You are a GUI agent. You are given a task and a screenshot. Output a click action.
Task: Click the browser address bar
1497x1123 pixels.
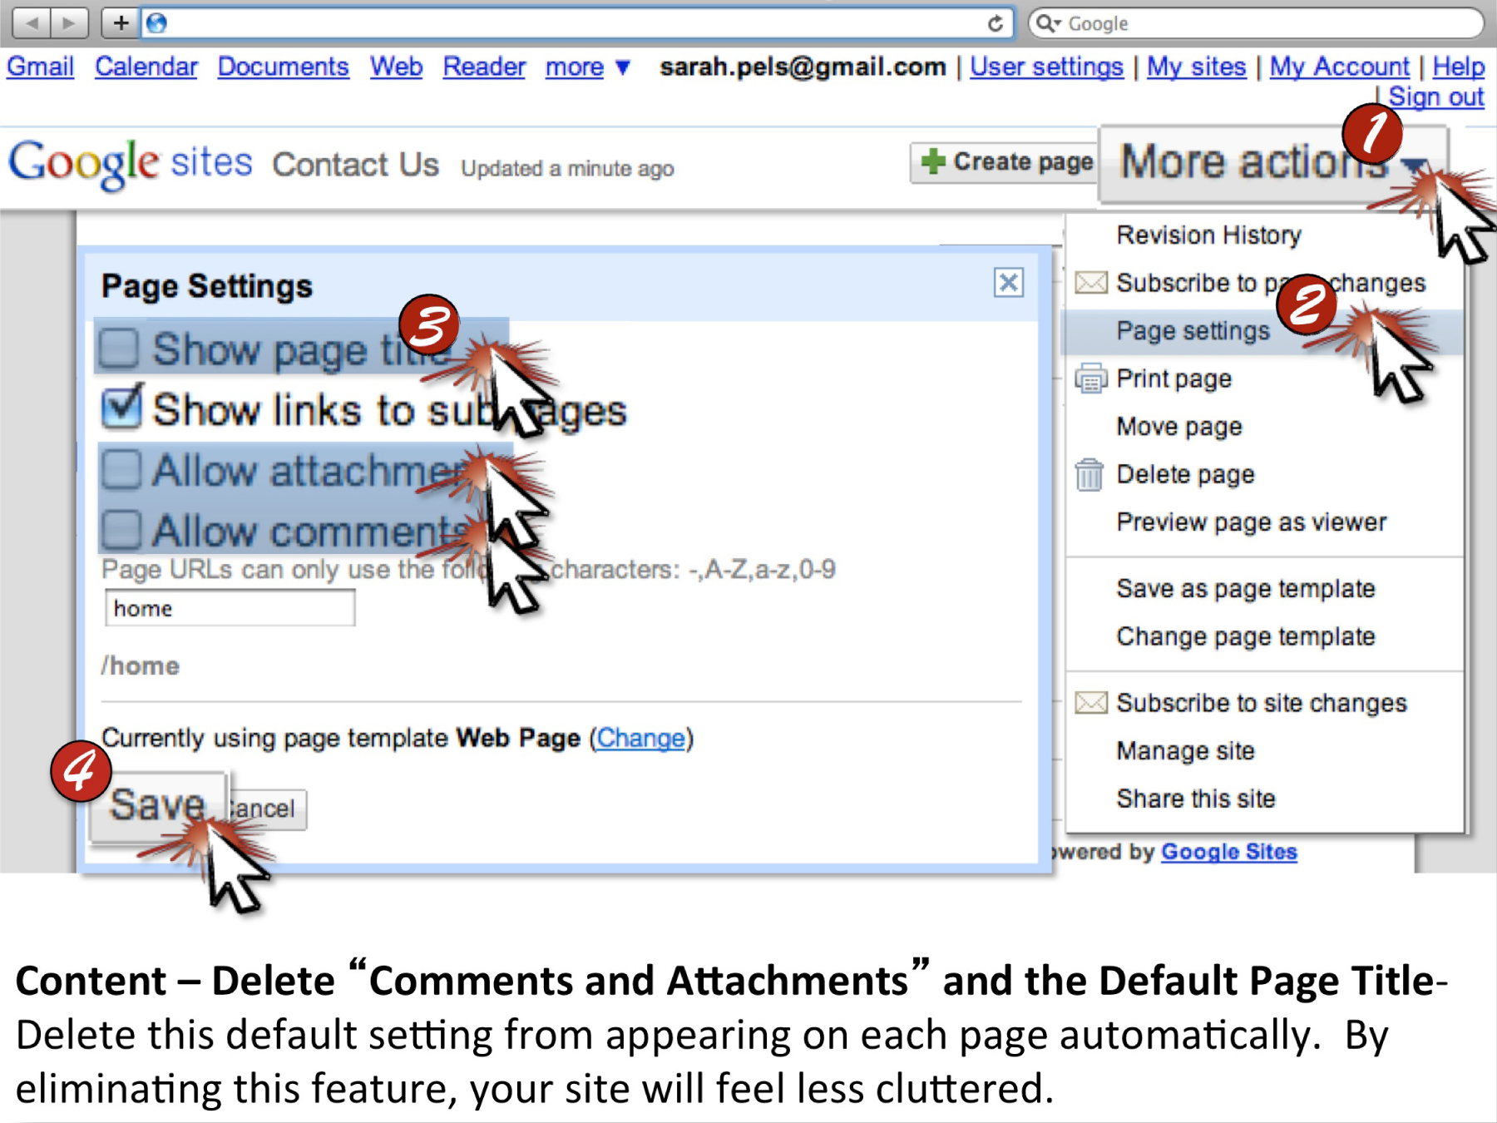tap(576, 23)
